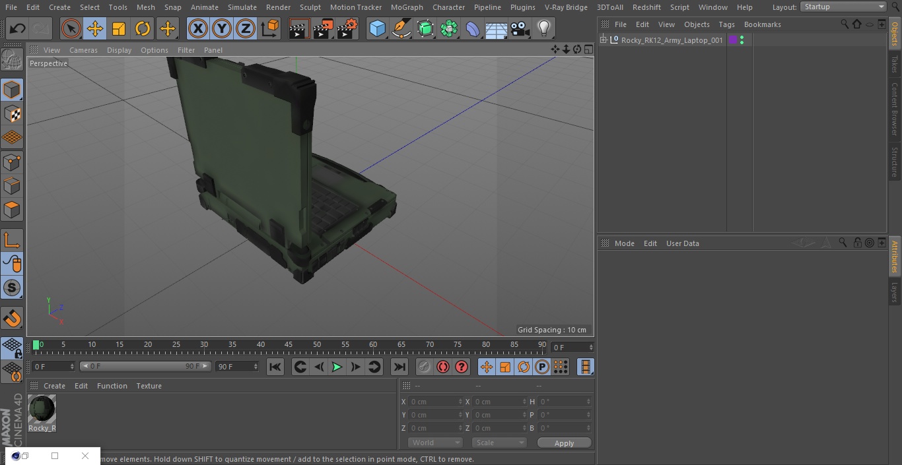Toggle Enable Snap magnet icon
The height and width of the screenshot is (465, 902).
pos(12,319)
